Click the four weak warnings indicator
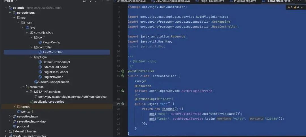The image size is (306, 137). pyautogui.click(x=296, y=7)
